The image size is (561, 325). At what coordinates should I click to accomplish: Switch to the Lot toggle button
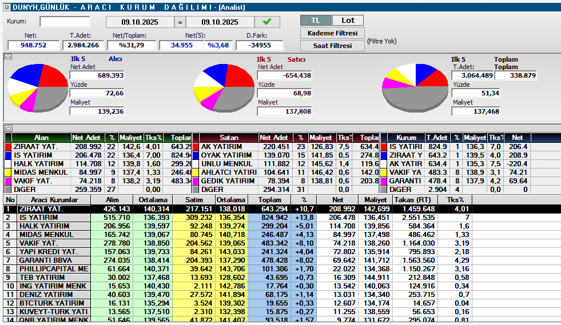coord(348,21)
